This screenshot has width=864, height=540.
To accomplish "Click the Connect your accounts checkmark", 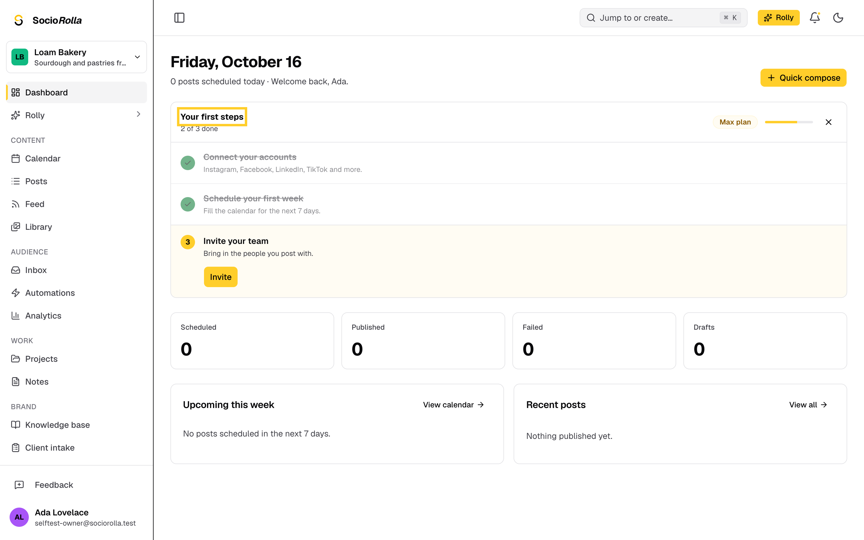I will tap(188, 163).
